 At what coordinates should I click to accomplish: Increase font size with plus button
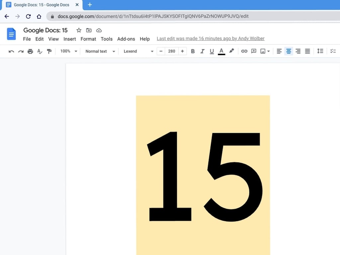[182, 51]
